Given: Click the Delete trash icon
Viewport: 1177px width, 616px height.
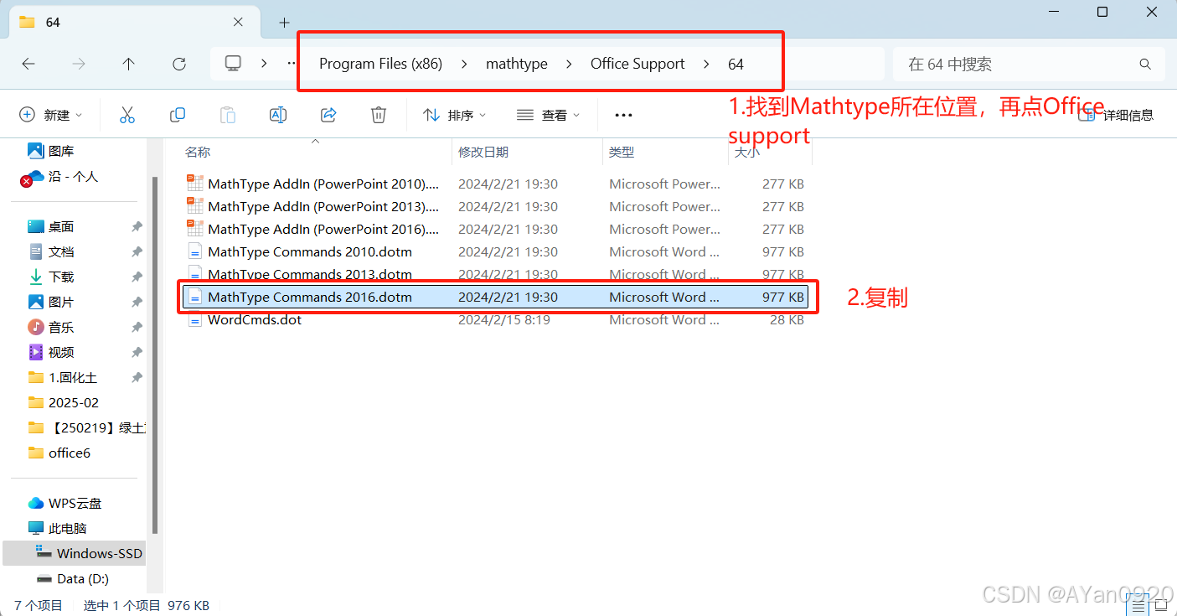Looking at the screenshot, I should (379, 115).
